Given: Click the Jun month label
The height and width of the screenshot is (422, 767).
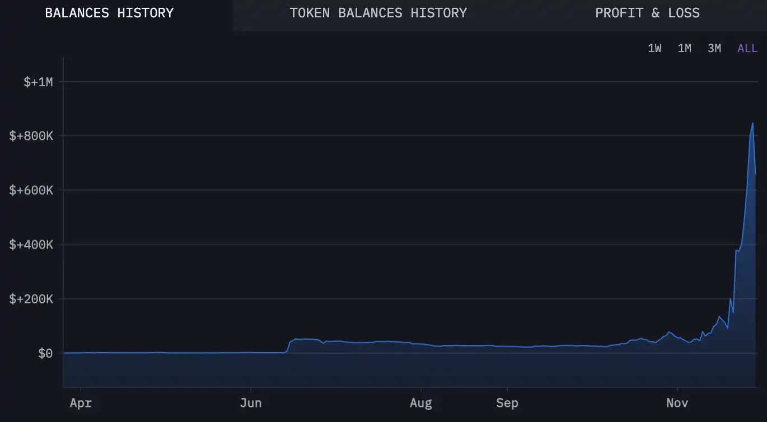Looking at the screenshot, I should (x=250, y=402).
